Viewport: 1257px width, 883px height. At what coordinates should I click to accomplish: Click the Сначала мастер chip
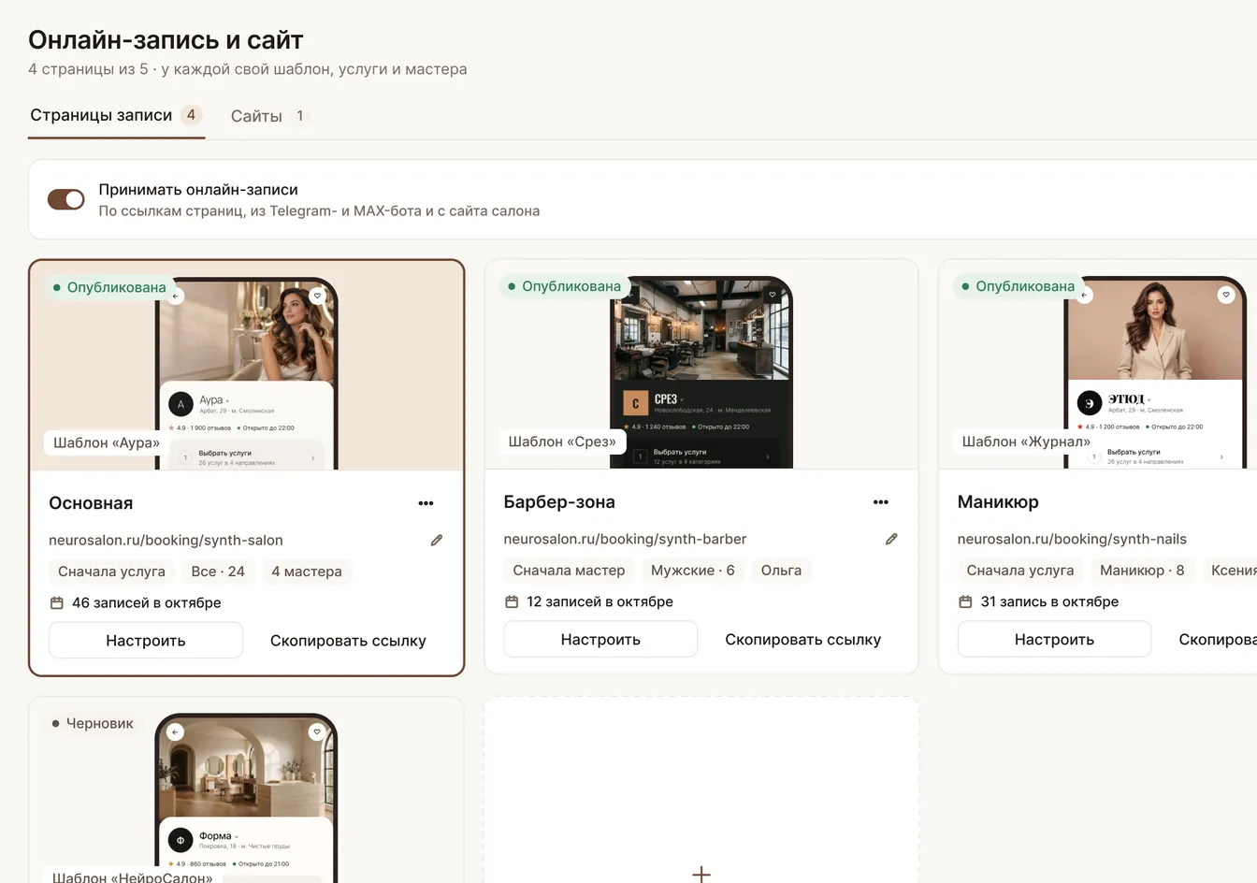pos(569,571)
